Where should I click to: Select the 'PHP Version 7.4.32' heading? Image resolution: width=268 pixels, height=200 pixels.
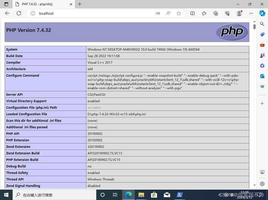coord(28,30)
